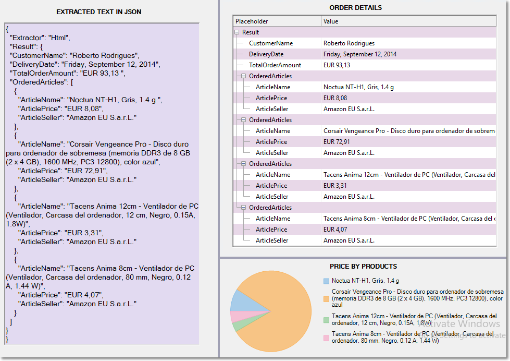The image size is (510, 361).
Task: Click blue legend swatch for Noctua NT-H1
Action: click(326, 281)
